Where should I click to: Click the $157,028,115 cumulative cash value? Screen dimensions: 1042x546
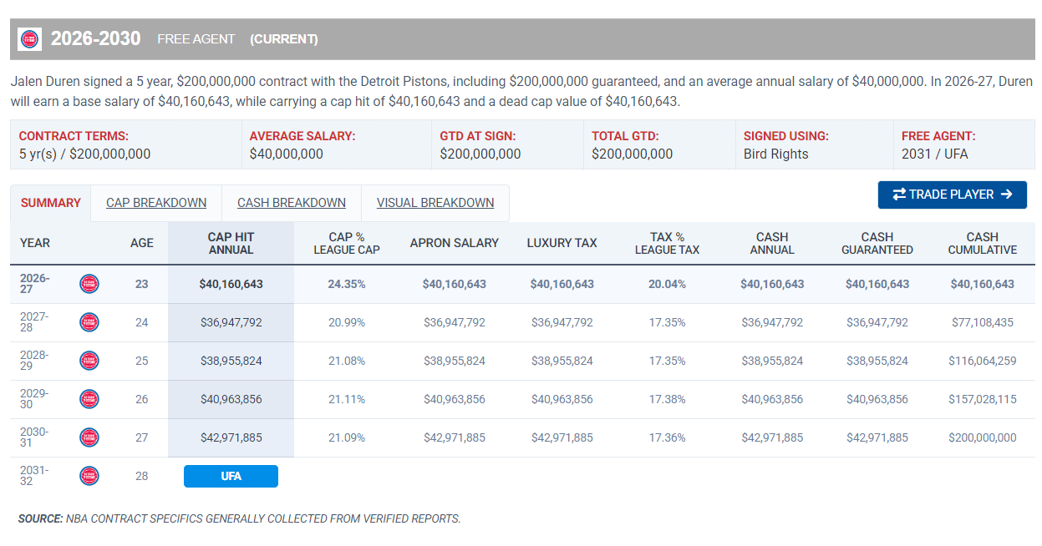click(983, 399)
